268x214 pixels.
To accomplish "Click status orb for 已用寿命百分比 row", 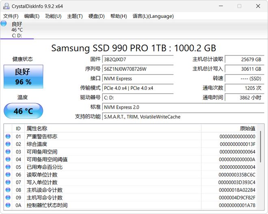I will 8,167.
